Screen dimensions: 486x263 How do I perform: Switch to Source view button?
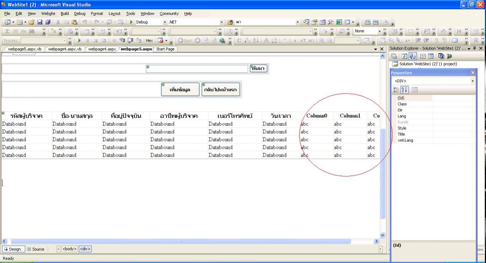tap(36, 249)
